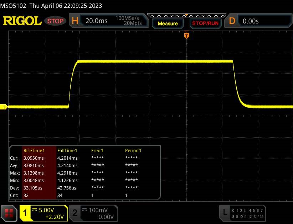The width and height of the screenshot is (293, 224).
Task: Click the 100MSa/s sample rate readout
Action: pos(127,18)
